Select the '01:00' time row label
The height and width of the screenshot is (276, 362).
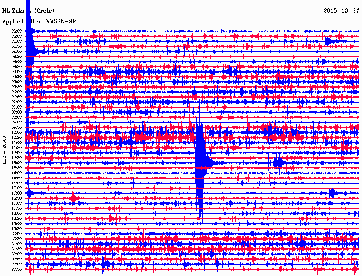pos(17,41)
